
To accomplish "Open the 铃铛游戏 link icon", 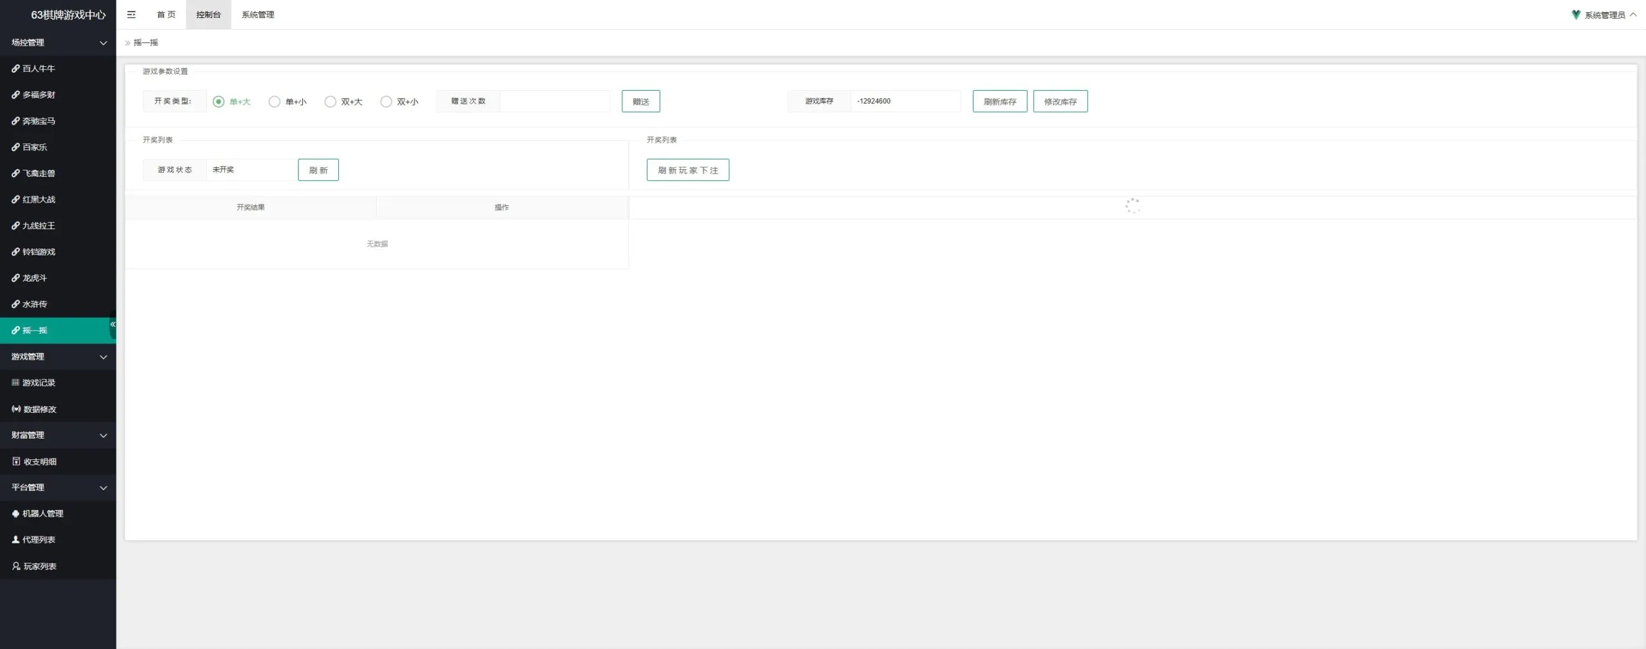I will click(15, 251).
